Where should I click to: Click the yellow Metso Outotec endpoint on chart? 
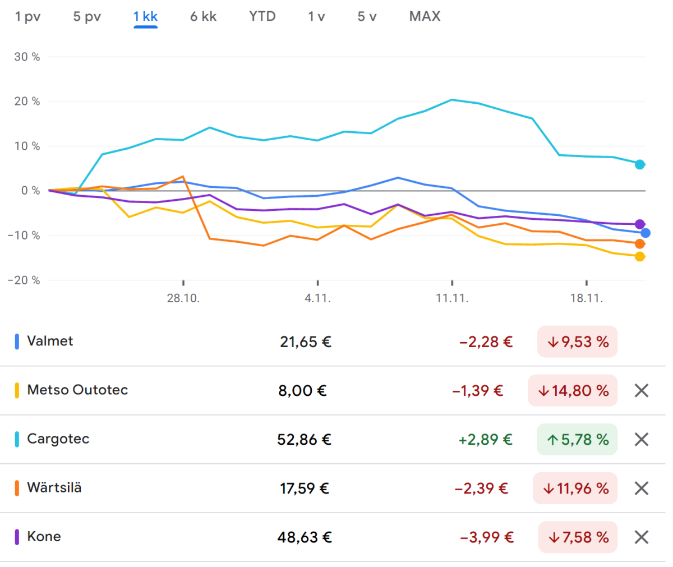(x=640, y=257)
